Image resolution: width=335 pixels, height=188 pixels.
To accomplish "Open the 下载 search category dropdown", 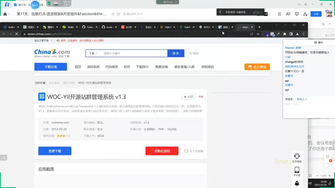I will (x=93, y=53).
